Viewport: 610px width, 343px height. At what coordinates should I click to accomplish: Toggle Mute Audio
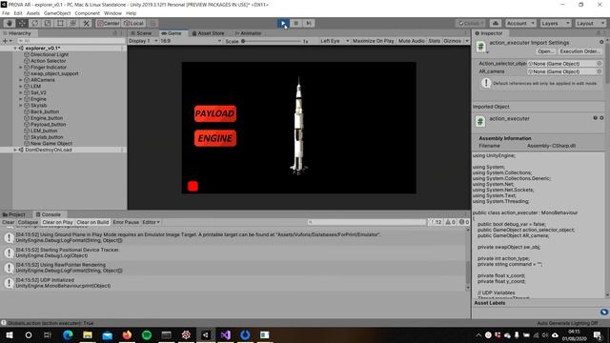tap(411, 41)
